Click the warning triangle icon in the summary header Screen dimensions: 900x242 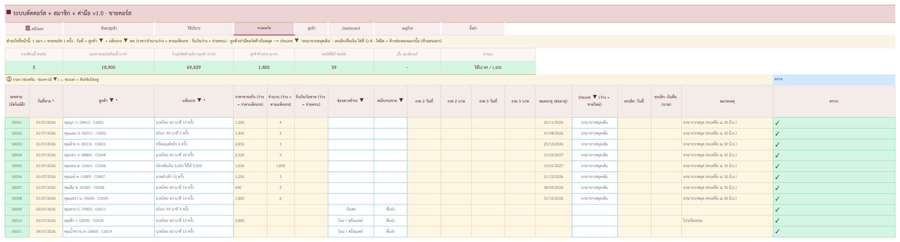pos(399,53)
